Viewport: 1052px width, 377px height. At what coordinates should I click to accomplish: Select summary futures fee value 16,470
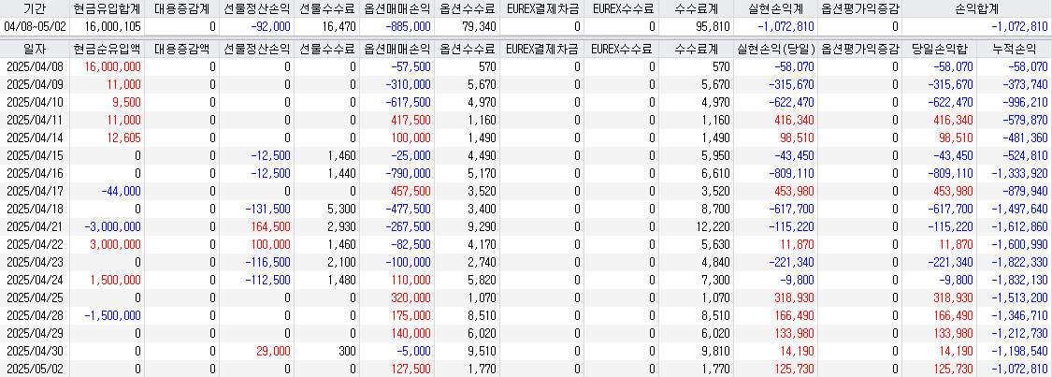coord(326,27)
